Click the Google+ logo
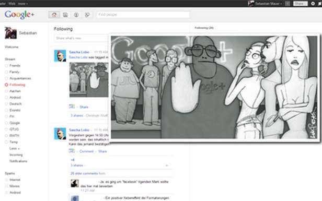The height and width of the screenshot is (201, 322). [19, 15]
